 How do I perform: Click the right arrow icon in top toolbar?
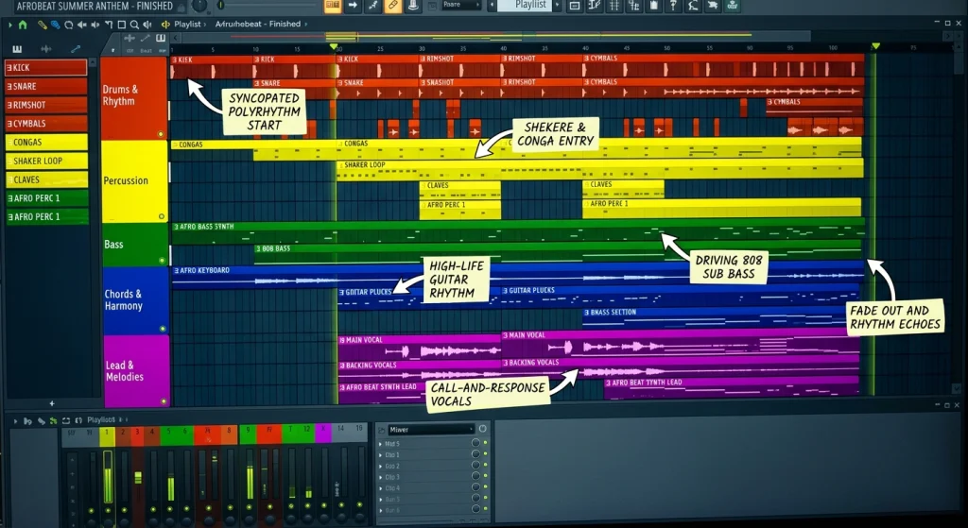click(353, 6)
